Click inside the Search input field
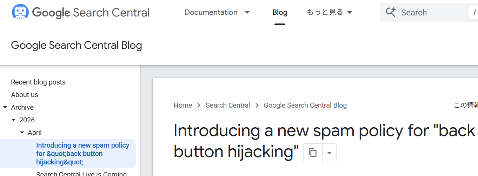This screenshot has width=478, height=176. (x=432, y=13)
